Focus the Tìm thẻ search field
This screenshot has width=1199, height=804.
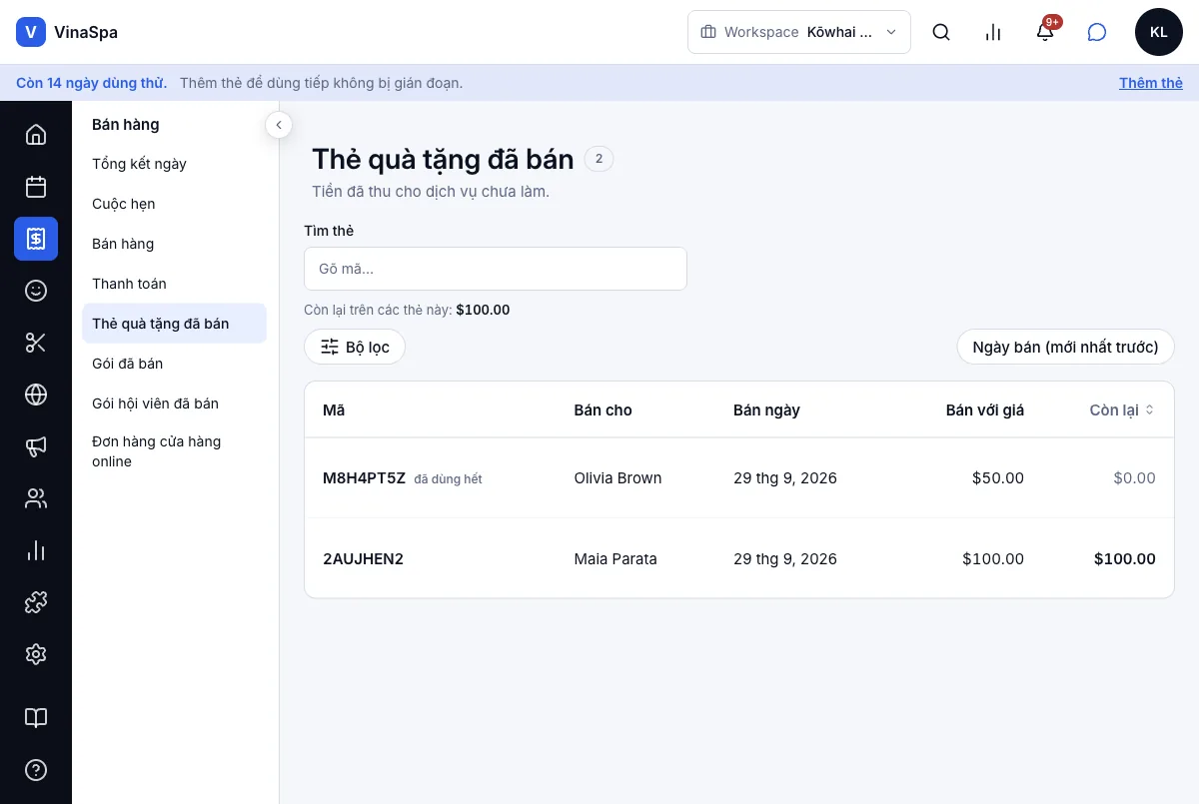point(496,269)
